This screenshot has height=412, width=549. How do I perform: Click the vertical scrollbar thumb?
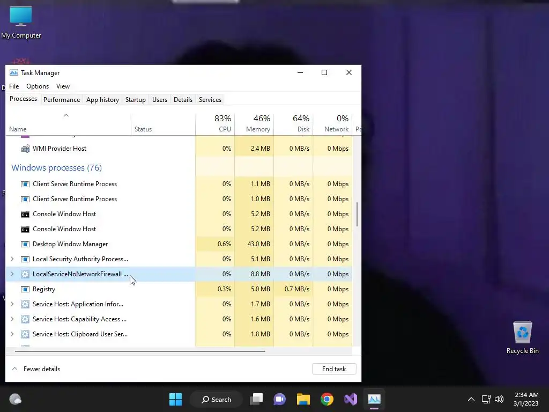coord(357,215)
